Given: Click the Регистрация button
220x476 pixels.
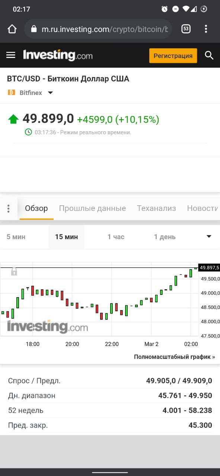Looking at the screenshot, I should click(173, 55).
